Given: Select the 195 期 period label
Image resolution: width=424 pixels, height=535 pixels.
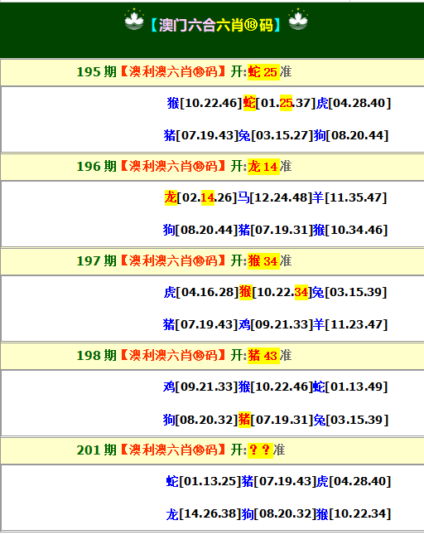Looking at the screenshot, I should [x=96, y=72].
